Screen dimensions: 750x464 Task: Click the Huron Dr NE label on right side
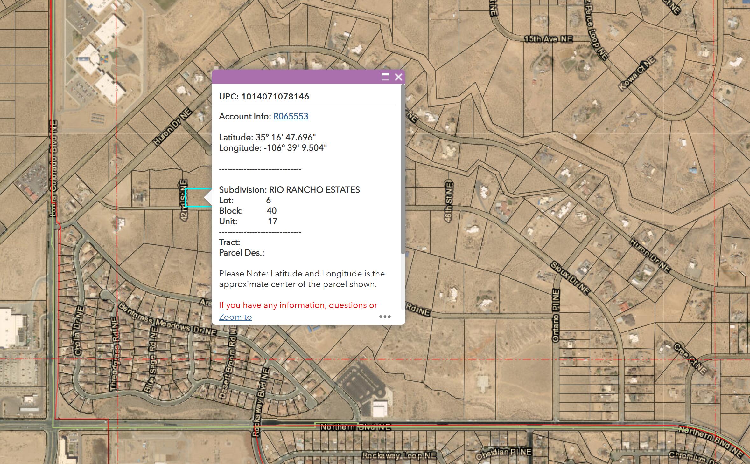[x=650, y=256]
